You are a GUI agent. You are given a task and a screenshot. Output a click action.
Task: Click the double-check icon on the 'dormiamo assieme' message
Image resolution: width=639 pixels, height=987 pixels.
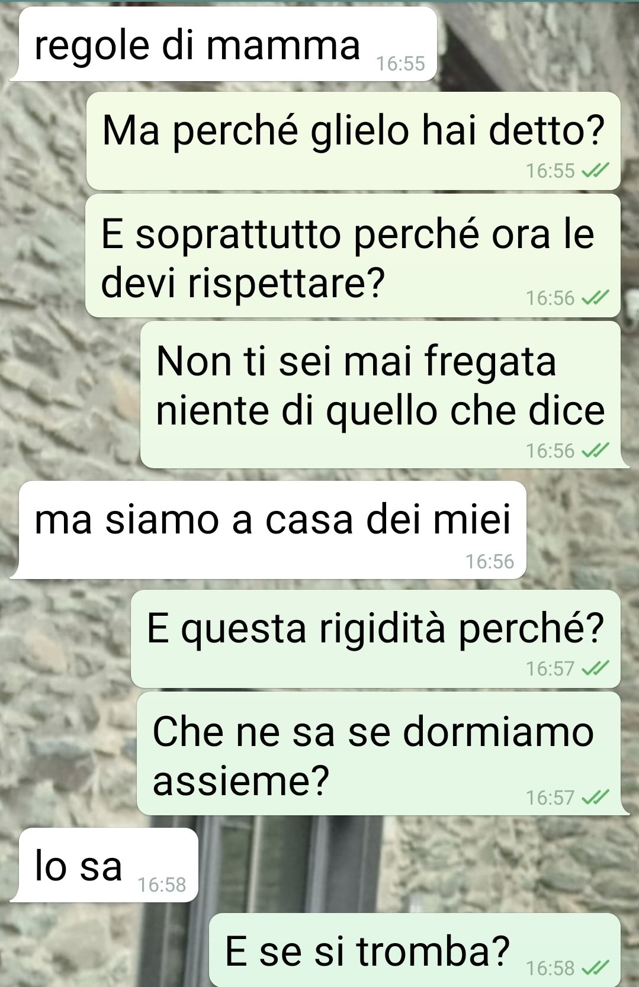[x=595, y=798]
